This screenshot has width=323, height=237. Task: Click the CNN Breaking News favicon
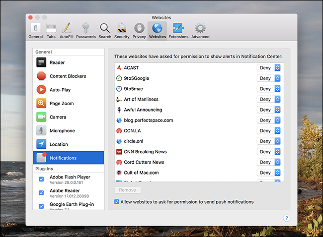click(x=119, y=152)
